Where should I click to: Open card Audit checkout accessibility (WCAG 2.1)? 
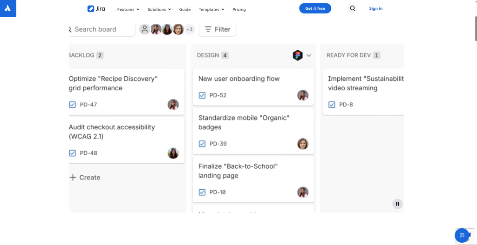pos(127,140)
